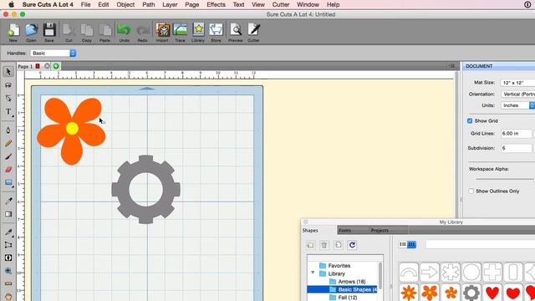Select the Pencil draw tool

click(8, 143)
